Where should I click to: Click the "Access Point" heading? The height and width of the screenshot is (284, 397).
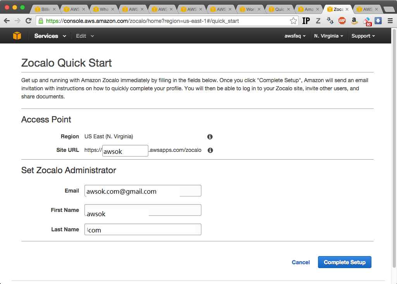tap(46, 119)
